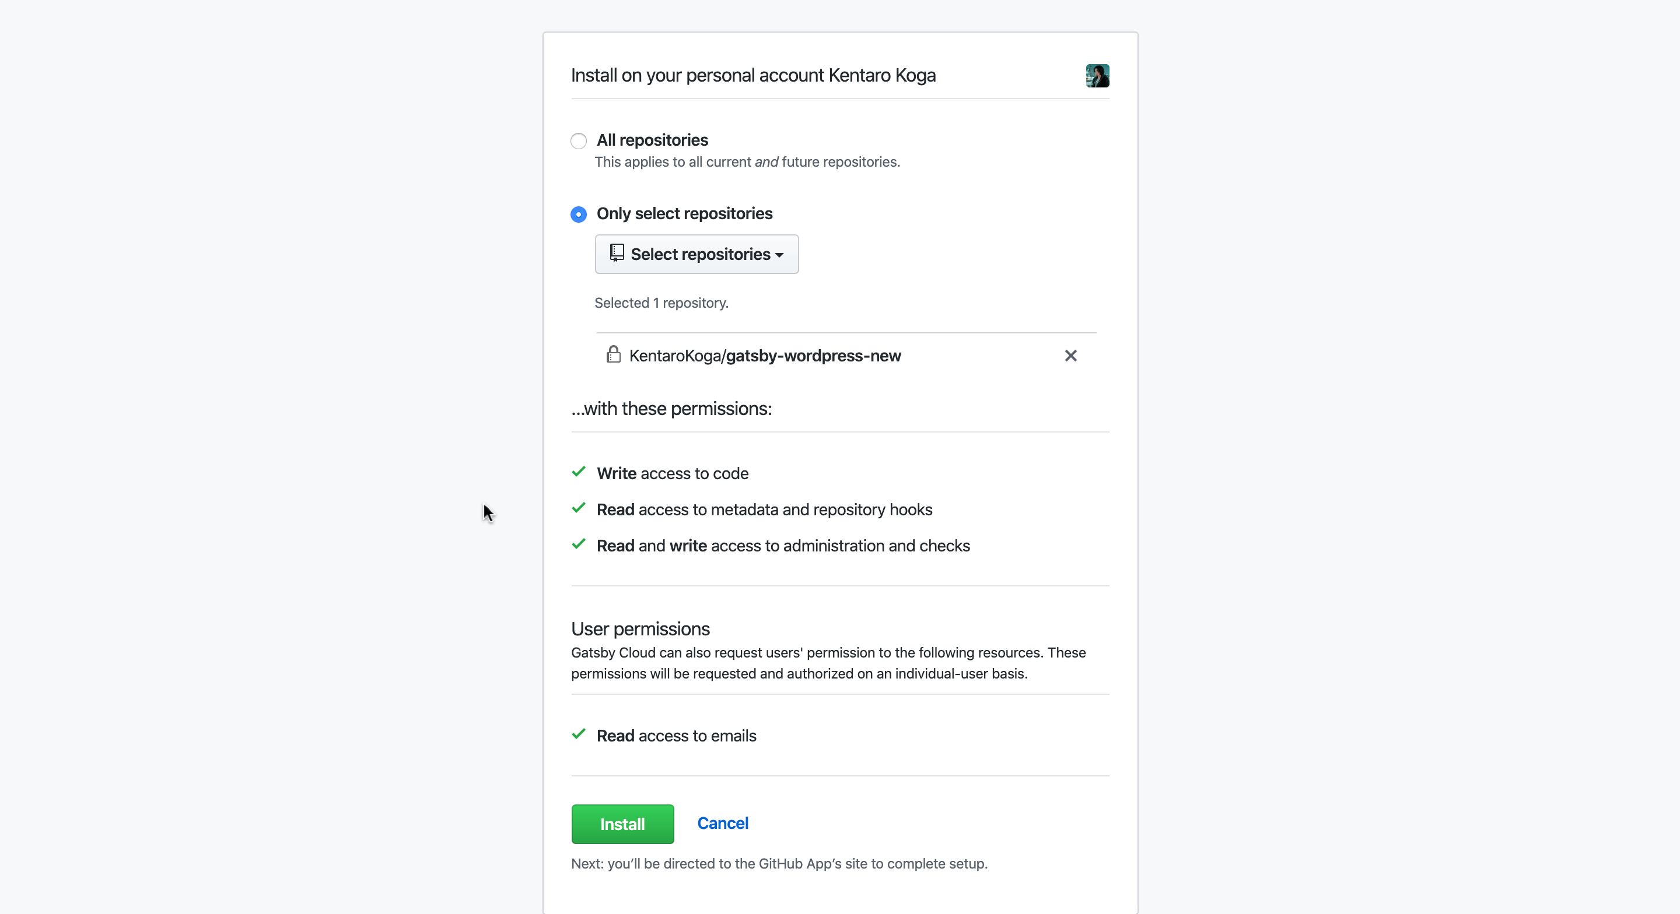Click the Cancel link
Viewport: 1680px width, 914px height.
click(723, 824)
